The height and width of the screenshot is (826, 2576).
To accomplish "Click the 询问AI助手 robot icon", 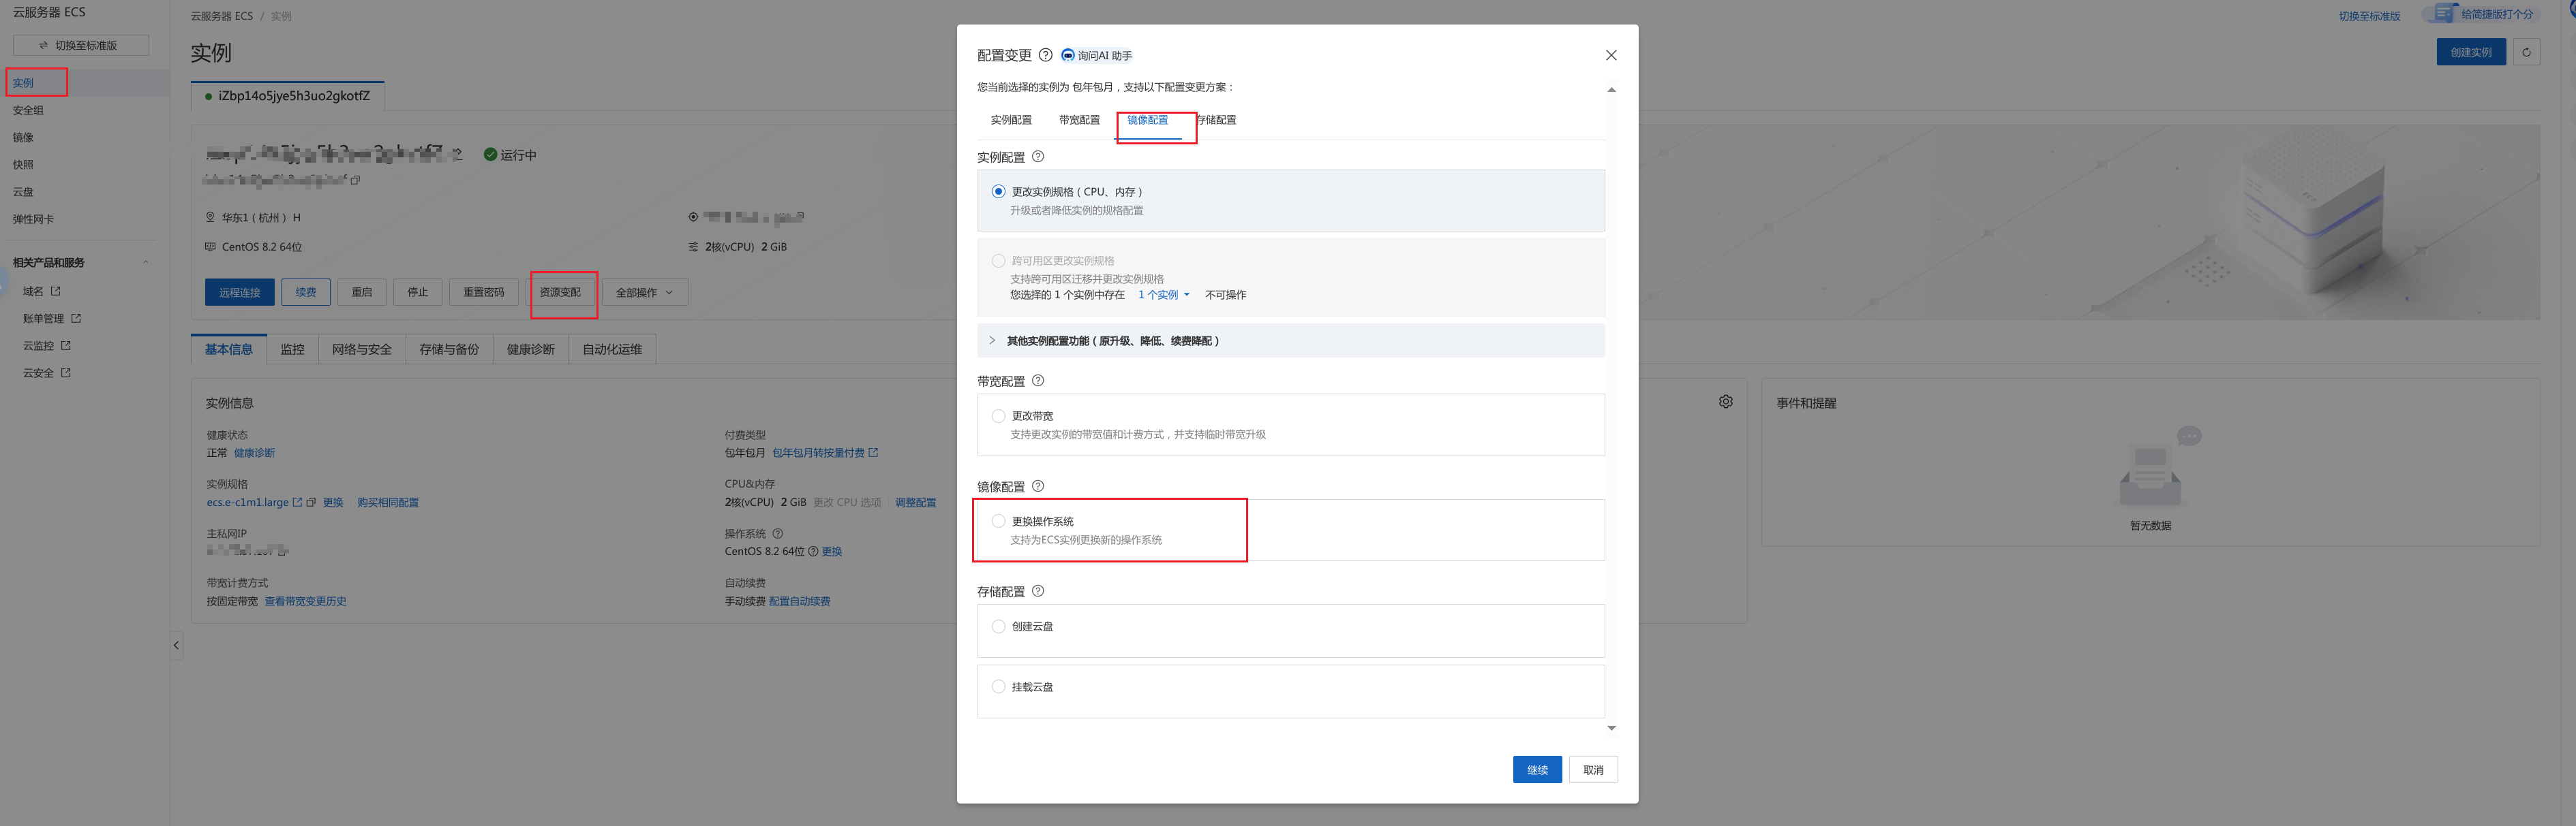I will point(1068,55).
